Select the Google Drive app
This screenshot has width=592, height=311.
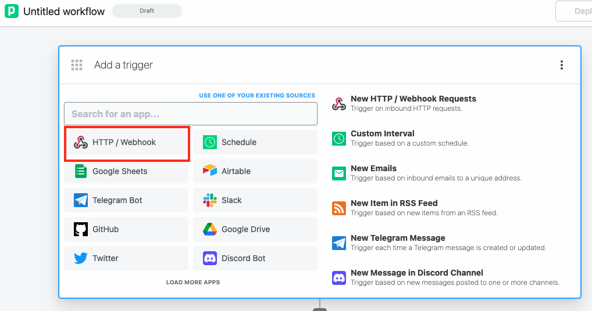255,229
